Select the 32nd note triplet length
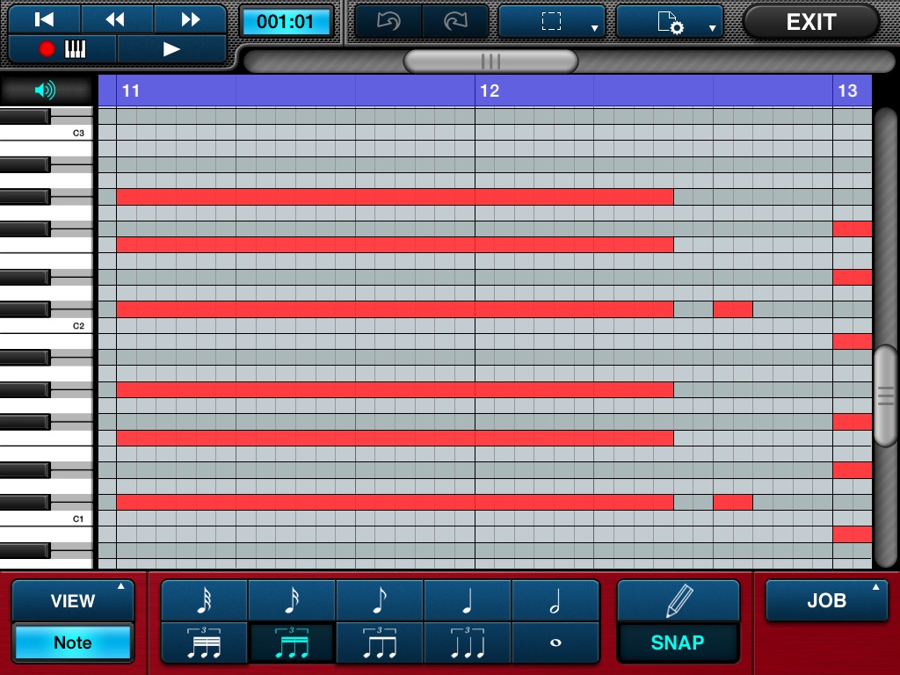Screen dimensions: 900x675 point(204,642)
